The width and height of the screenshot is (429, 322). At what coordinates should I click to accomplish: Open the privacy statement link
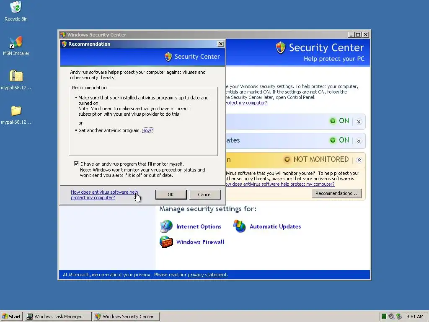207,275
